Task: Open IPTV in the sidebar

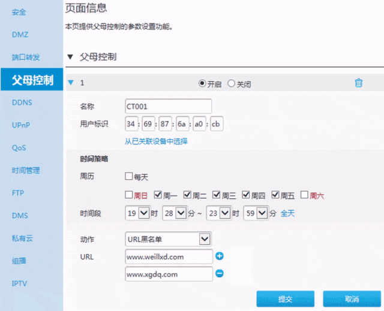Action: pos(19,283)
